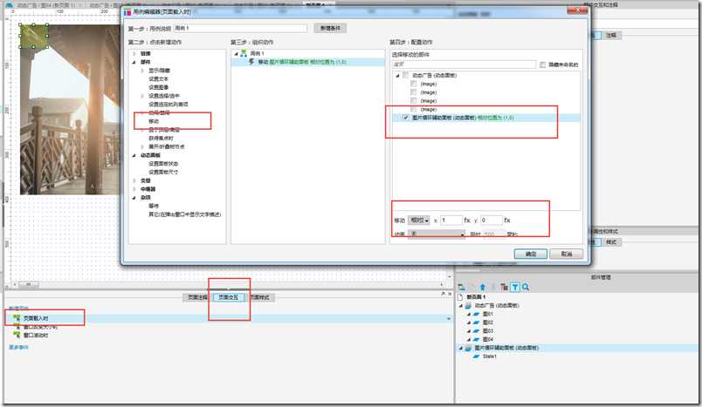Image resolution: width=702 pixels, height=407 pixels.
Task: Switch to the 页面注释 tab
Action: pos(197,297)
